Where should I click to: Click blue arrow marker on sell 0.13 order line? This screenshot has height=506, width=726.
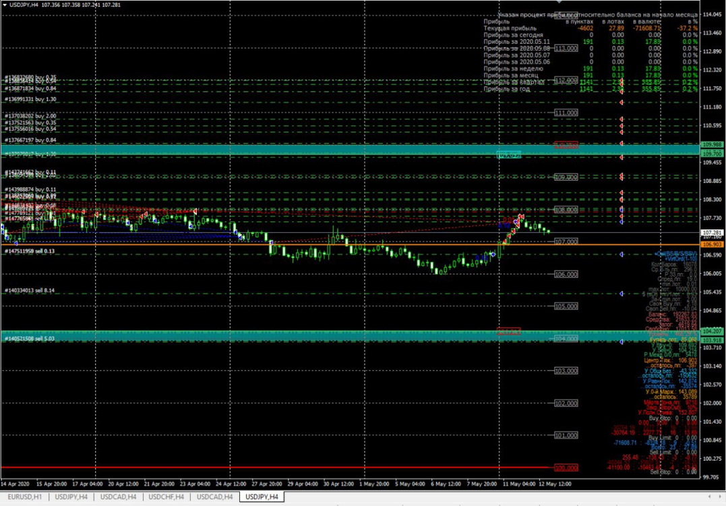(622, 254)
